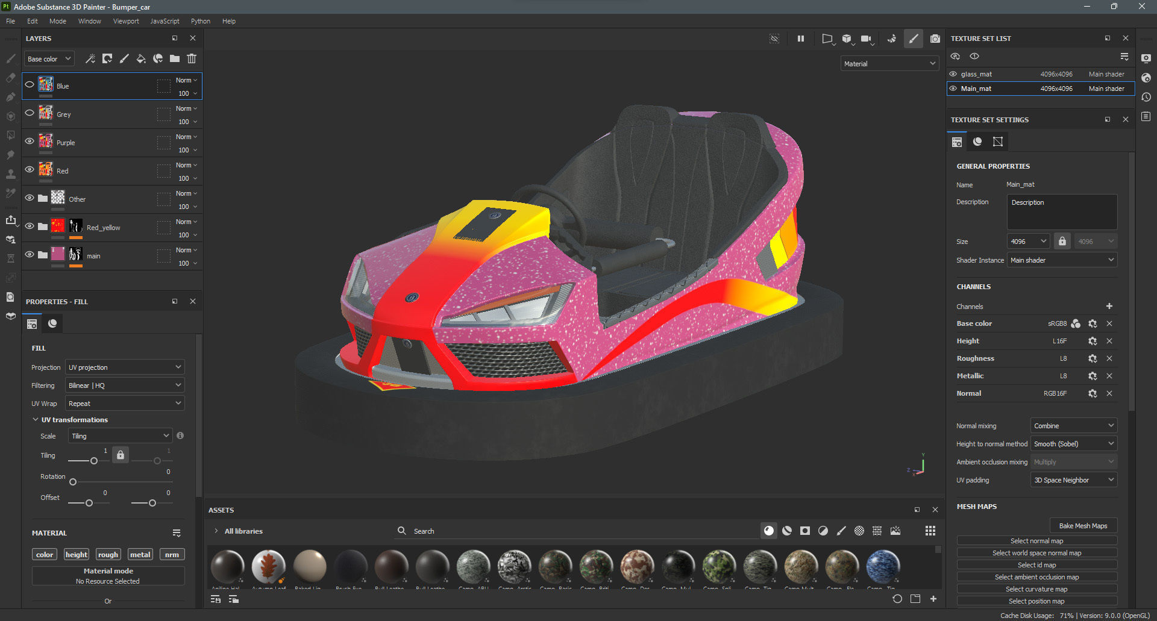
Task: Open the Shader settings icon on right dock
Action: [1146, 78]
